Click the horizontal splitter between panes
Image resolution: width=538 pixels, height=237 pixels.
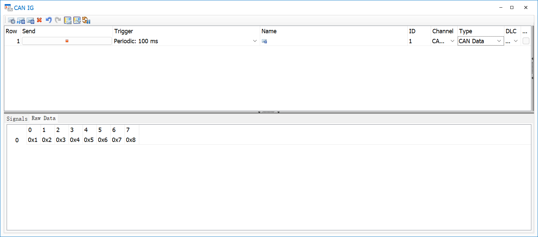[x=269, y=112]
